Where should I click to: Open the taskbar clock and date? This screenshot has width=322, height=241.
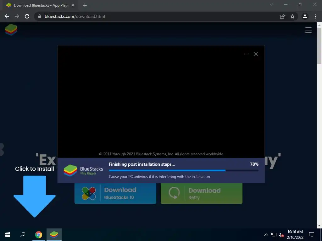pyautogui.click(x=295, y=235)
